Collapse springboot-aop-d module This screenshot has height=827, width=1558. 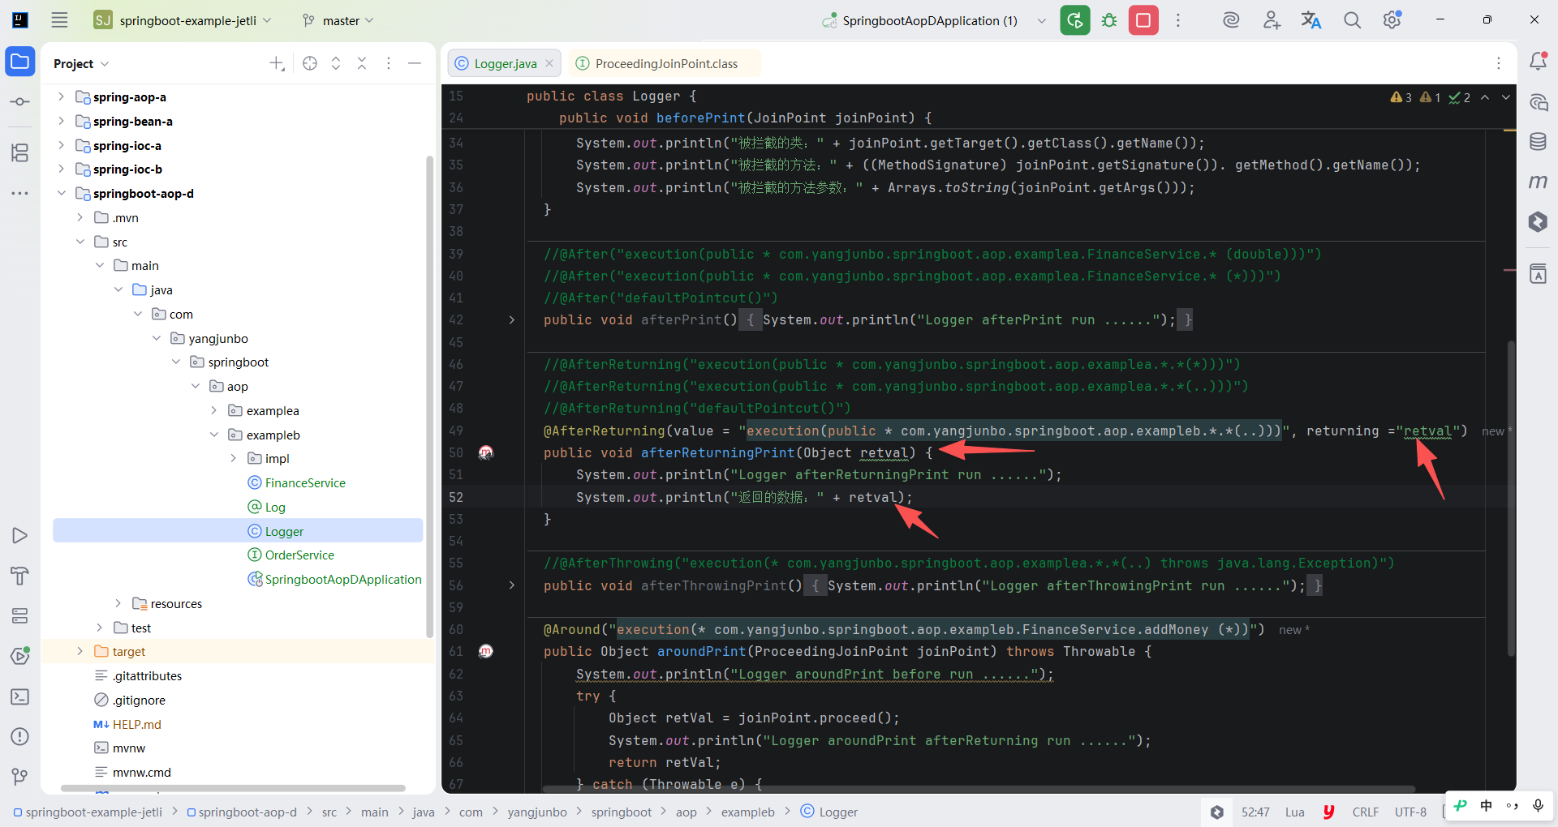pos(61,193)
